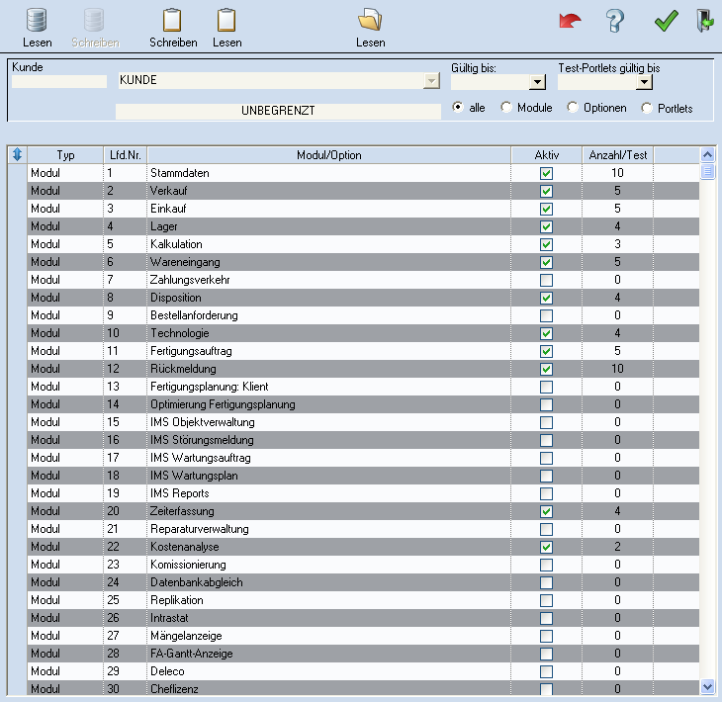Click scrollbar down arrow in module list
The width and height of the screenshot is (722, 702).
[x=707, y=685]
